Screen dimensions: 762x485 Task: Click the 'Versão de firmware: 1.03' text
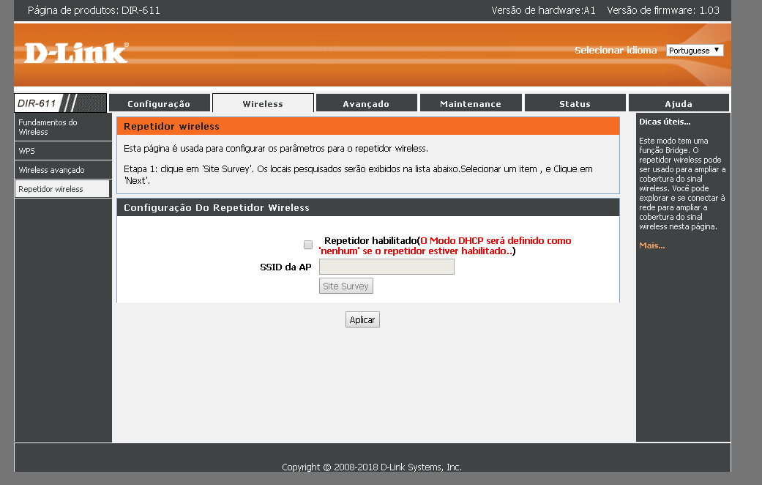click(x=663, y=10)
